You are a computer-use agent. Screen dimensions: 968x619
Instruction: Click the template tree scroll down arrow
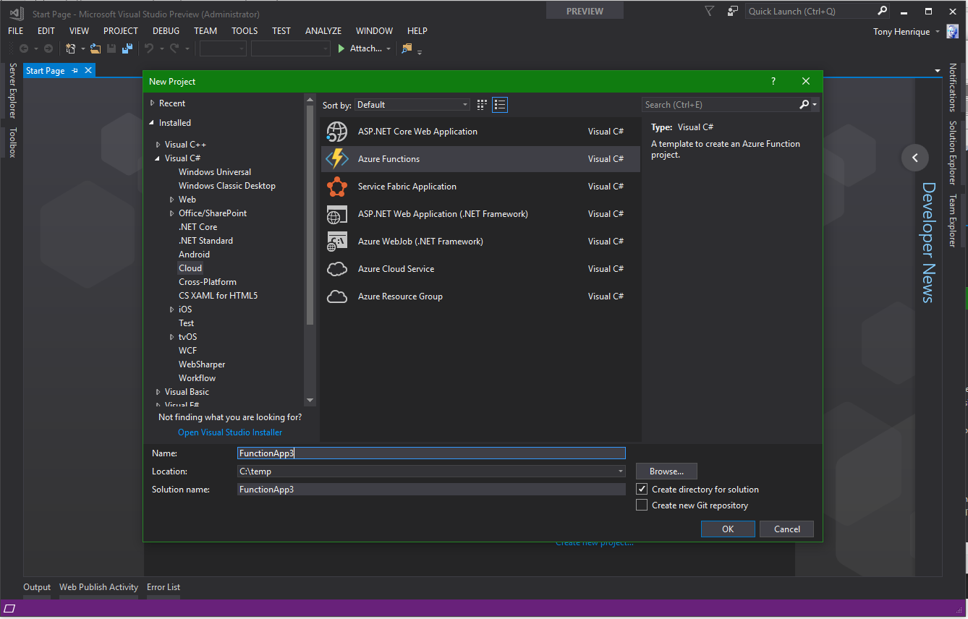[x=310, y=401]
